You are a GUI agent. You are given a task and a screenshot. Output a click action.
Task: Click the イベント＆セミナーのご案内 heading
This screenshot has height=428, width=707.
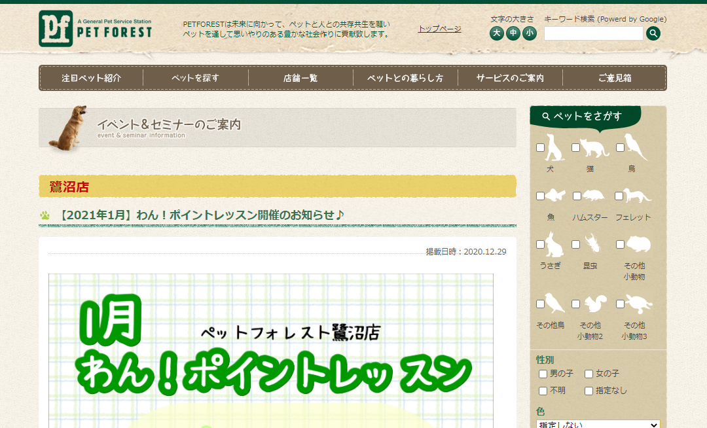[x=169, y=124]
